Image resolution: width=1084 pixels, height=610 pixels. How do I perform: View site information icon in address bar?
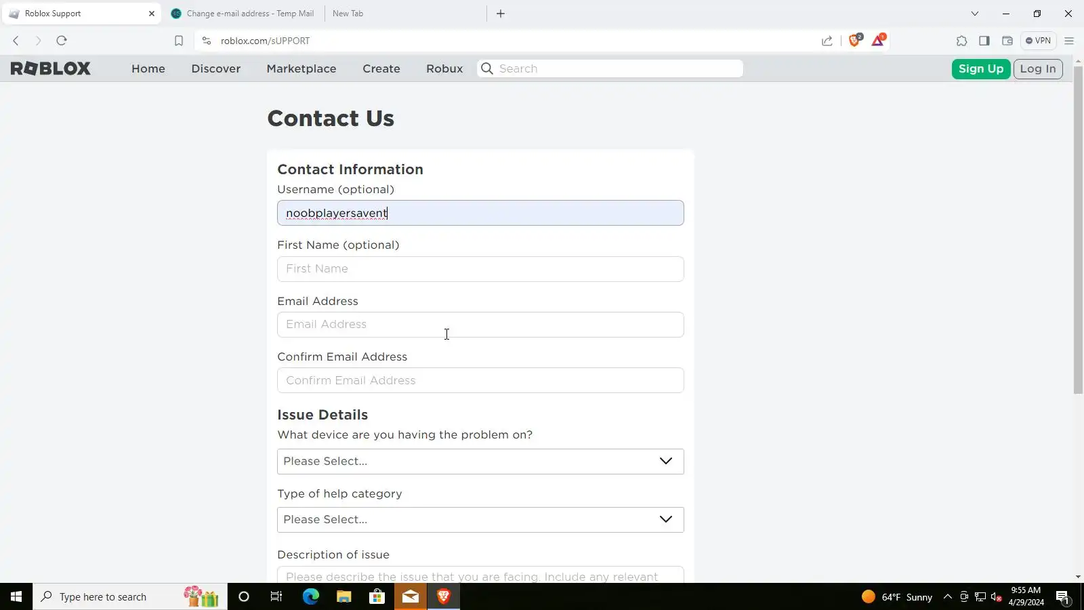point(207,41)
